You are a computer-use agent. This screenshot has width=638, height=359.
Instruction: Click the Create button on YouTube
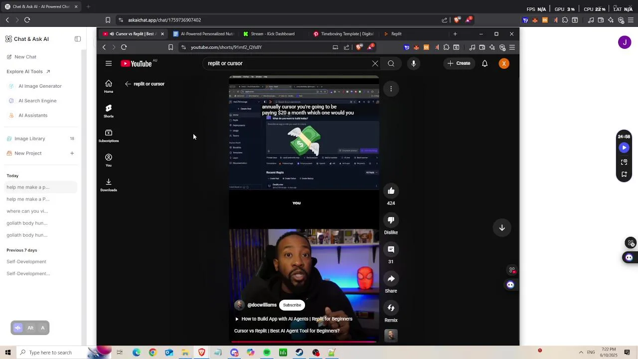pos(459,63)
